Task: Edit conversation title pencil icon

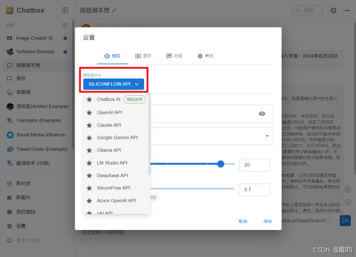Action: 114,11
